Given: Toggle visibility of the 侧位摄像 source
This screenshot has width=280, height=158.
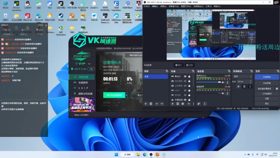Looking at the screenshot, I should [x=185, y=81].
